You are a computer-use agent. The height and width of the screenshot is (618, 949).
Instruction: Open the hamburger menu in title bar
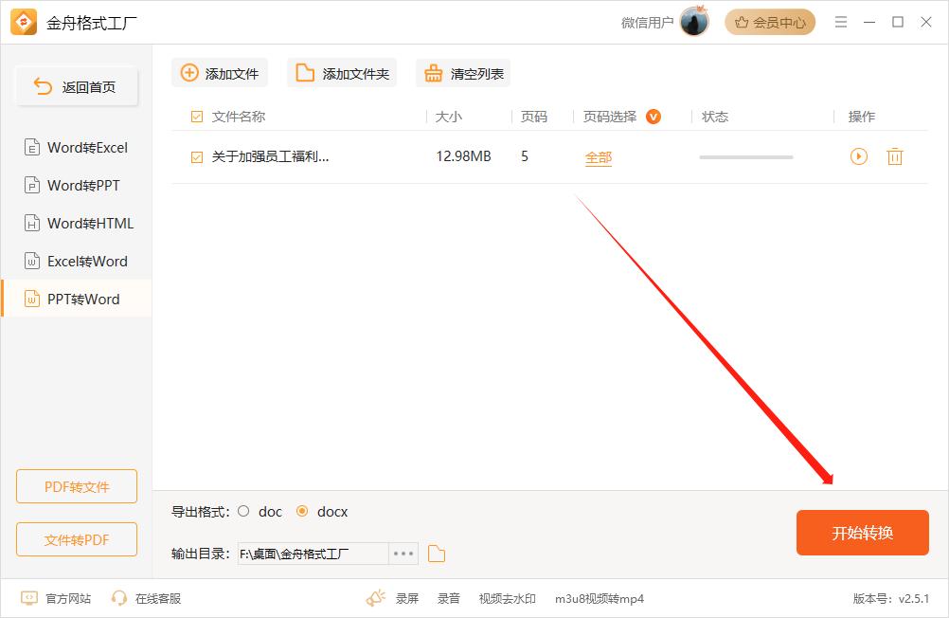click(840, 22)
